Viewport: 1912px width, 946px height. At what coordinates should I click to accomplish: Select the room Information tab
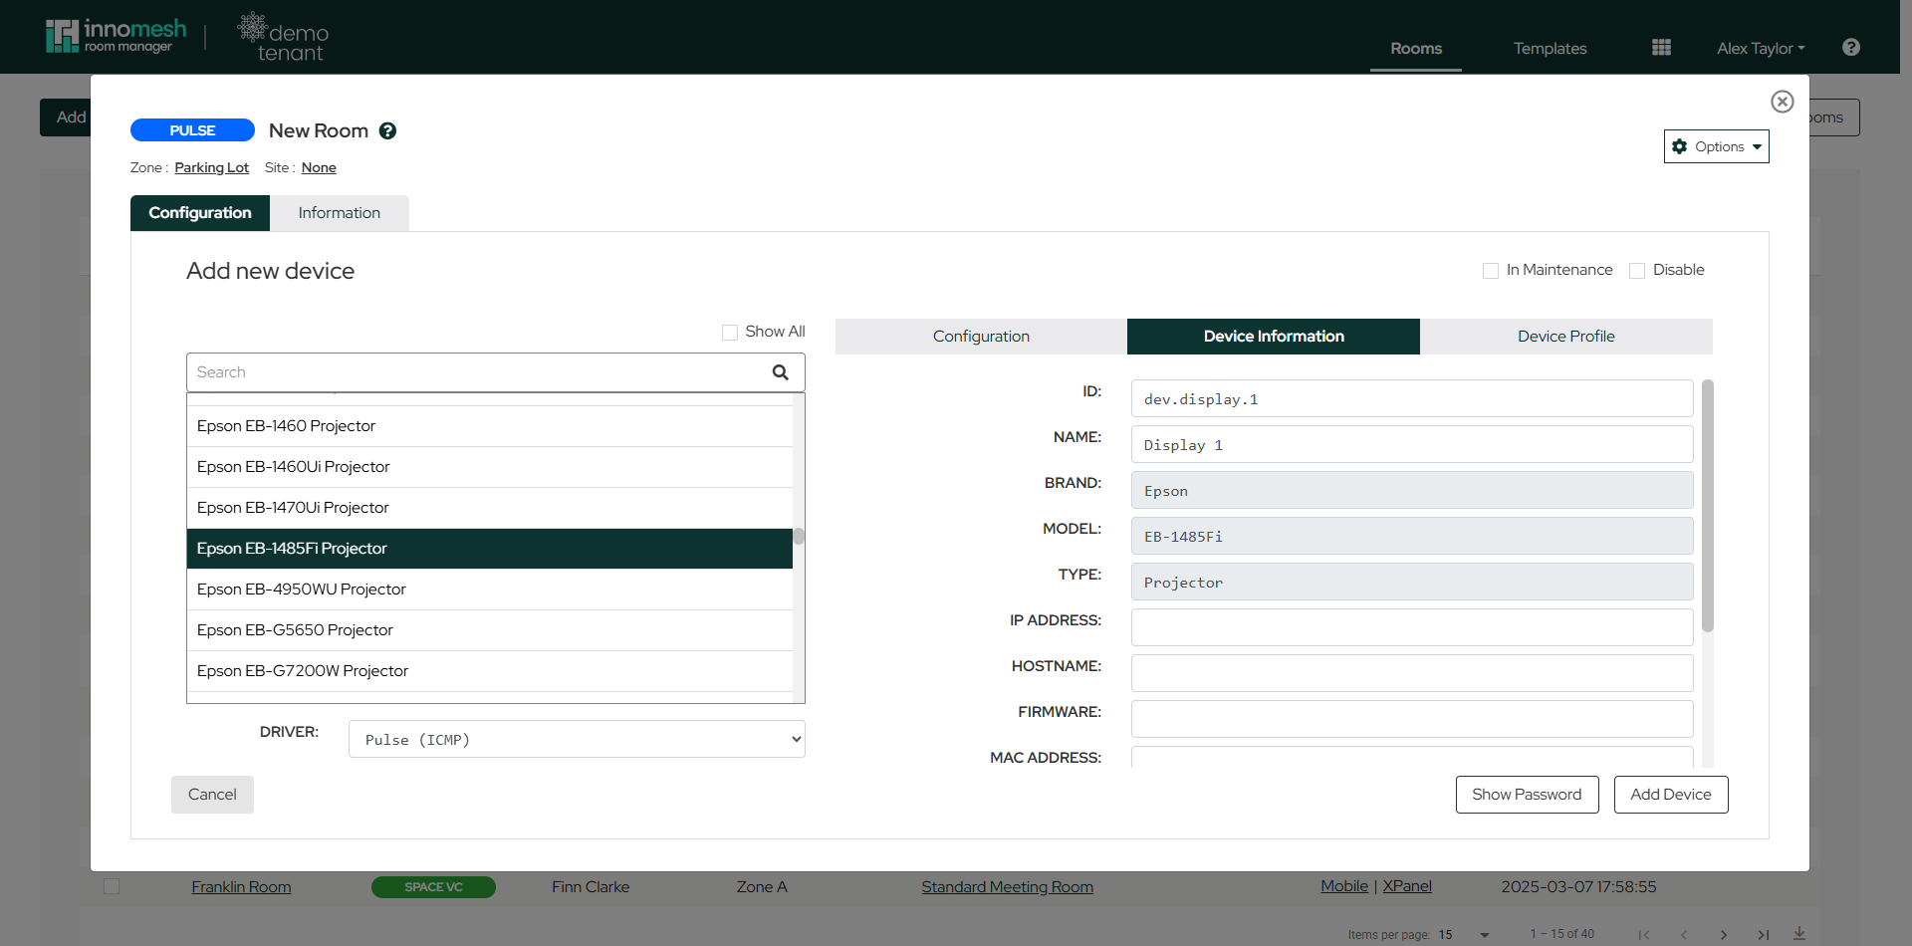340,213
